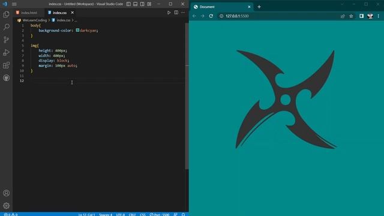Screen dimensions: 384x216
Task: Change the UTF-8 encoding in status bar
Action: point(121,214)
